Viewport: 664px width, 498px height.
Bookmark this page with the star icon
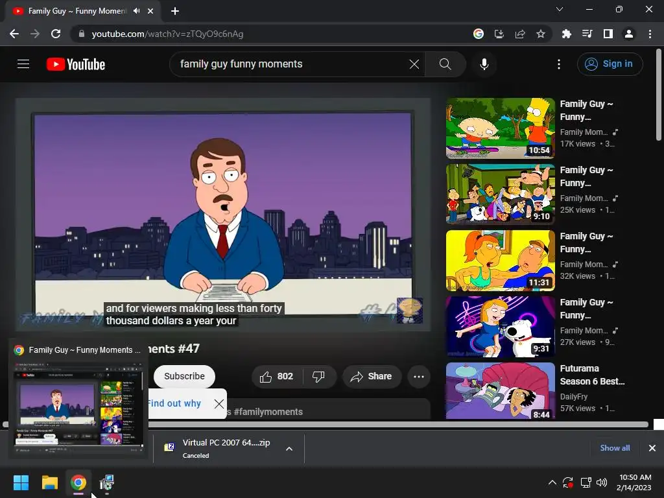[x=541, y=34]
